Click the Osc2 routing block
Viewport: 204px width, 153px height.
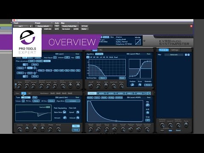point(30,73)
